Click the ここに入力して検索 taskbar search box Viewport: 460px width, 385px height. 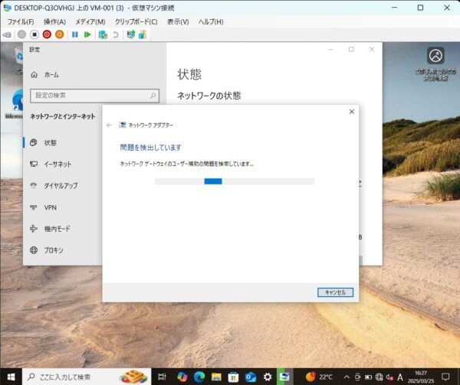pyautogui.click(x=87, y=377)
